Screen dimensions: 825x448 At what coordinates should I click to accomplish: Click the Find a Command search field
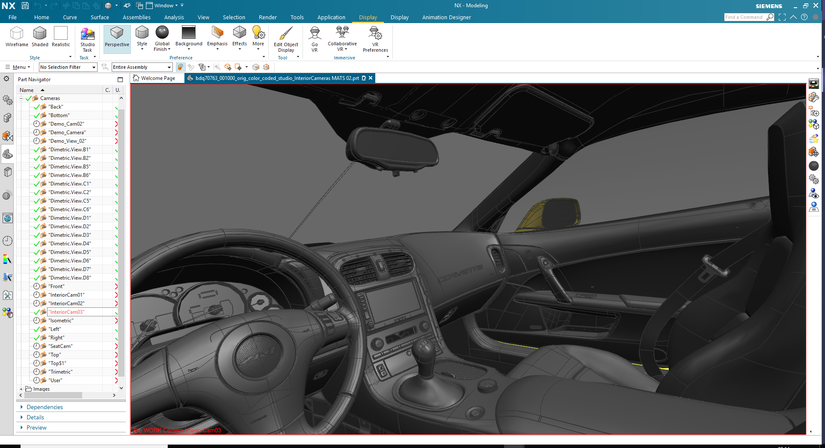[744, 17]
